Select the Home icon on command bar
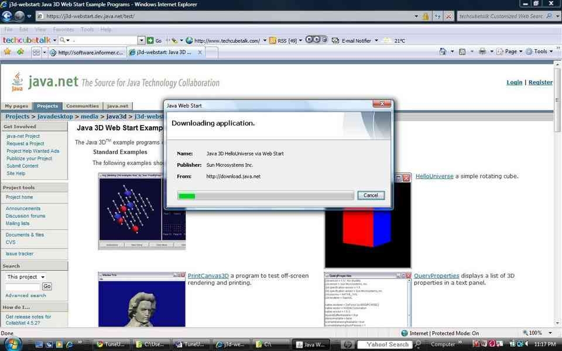This screenshot has width=562, height=351. (443, 51)
